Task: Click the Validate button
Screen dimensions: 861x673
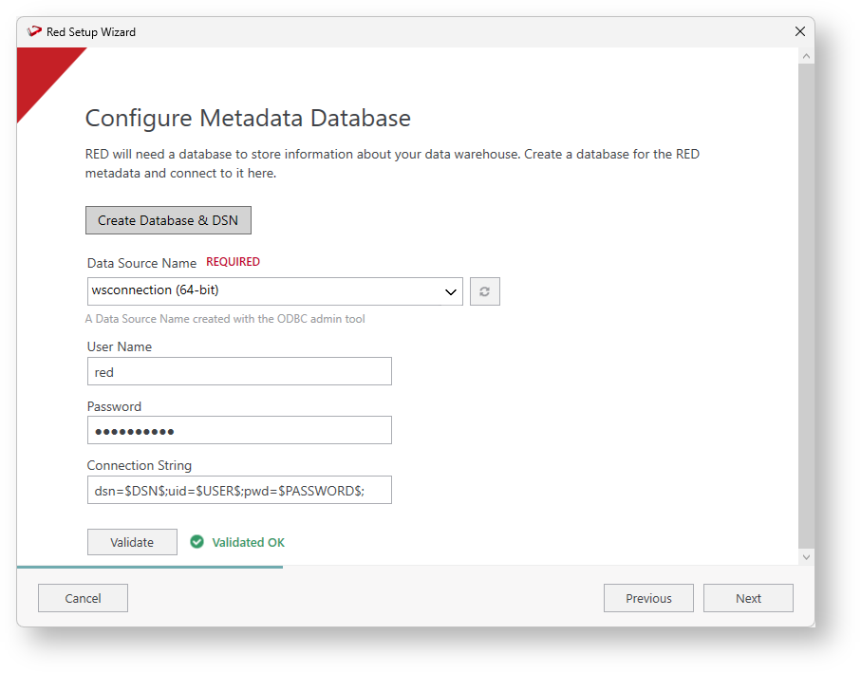Action: point(132,542)
